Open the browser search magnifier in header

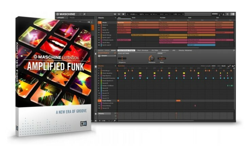84,14
